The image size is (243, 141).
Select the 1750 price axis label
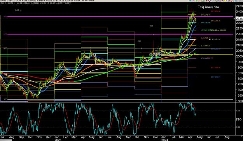tap(239, 84)
